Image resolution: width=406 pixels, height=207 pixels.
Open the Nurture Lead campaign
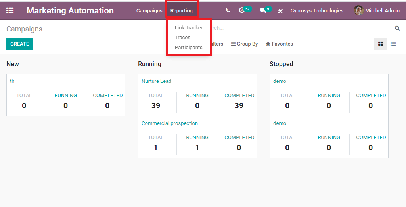[157, 81]
